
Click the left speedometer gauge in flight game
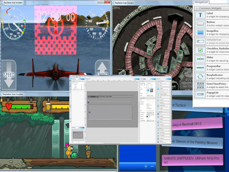point(14,23)
